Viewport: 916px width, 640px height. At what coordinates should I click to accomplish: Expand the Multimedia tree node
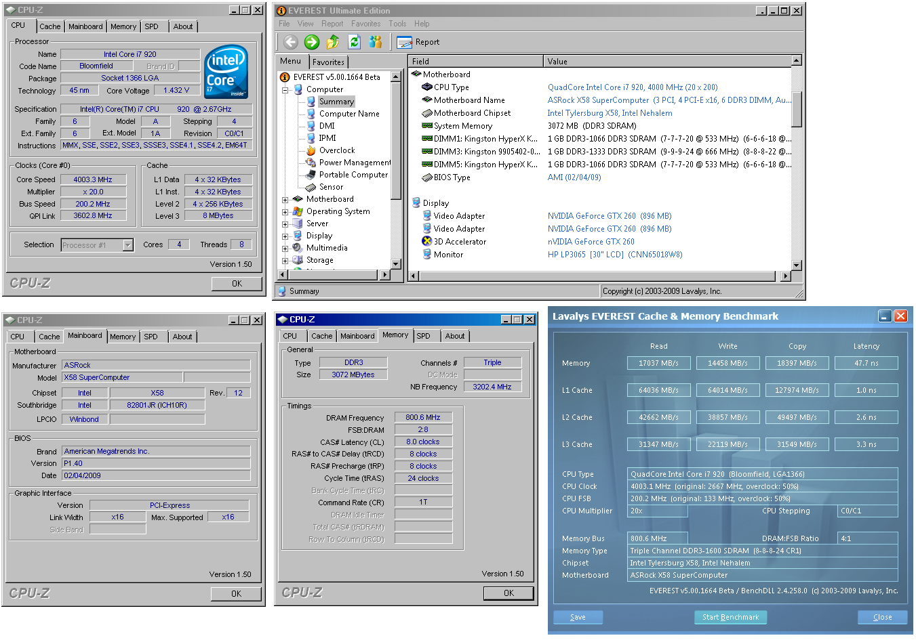click(285, 249)
